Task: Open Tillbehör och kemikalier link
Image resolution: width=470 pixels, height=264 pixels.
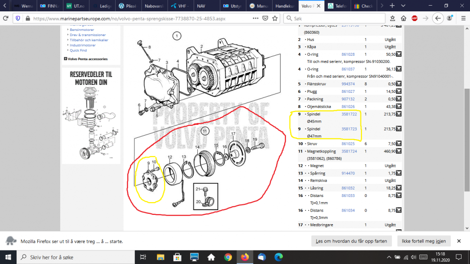Action: coord(89,40)
